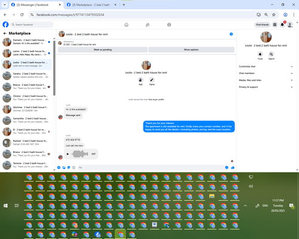The height and width of the screenshot is (239, 299).
Task: Open Windows Start button
Action: click(x=5, y=206)
